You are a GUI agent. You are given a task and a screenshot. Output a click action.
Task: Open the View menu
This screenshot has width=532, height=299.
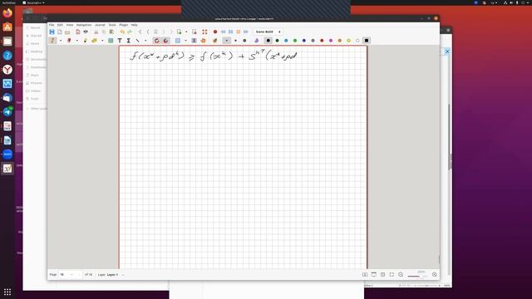pyautogui.click(x=70, y=25)
